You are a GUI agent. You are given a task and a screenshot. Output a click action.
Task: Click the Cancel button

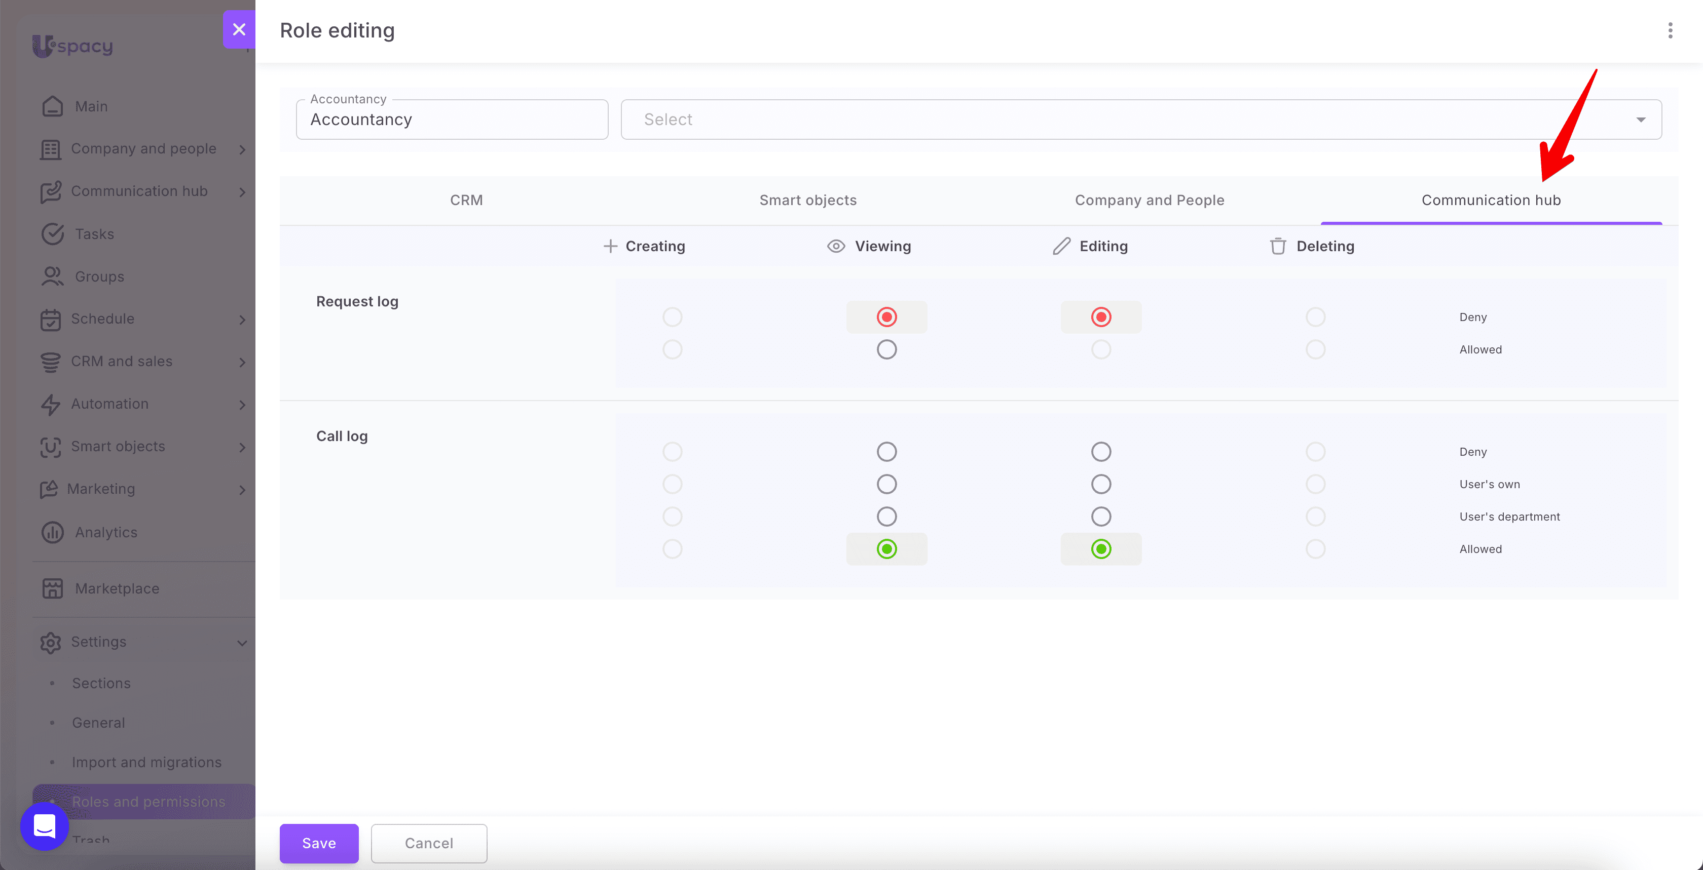[x=428, y=843]
